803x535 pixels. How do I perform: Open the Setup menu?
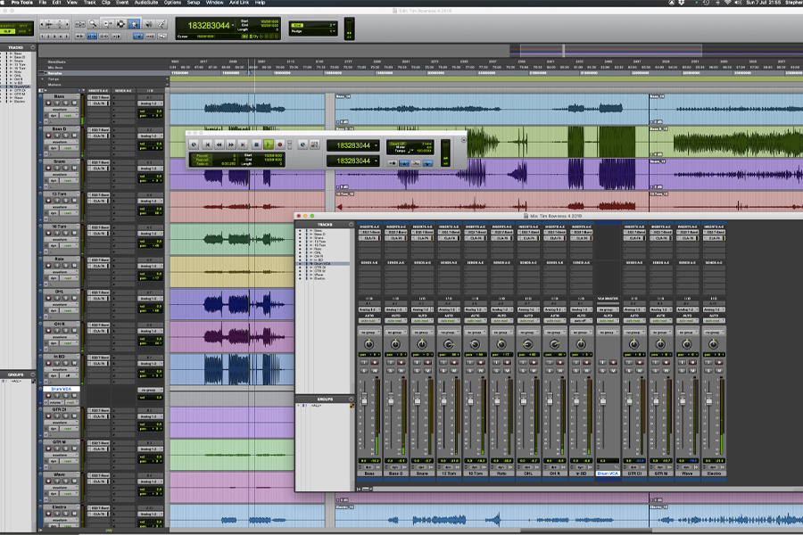pos(194,3)
